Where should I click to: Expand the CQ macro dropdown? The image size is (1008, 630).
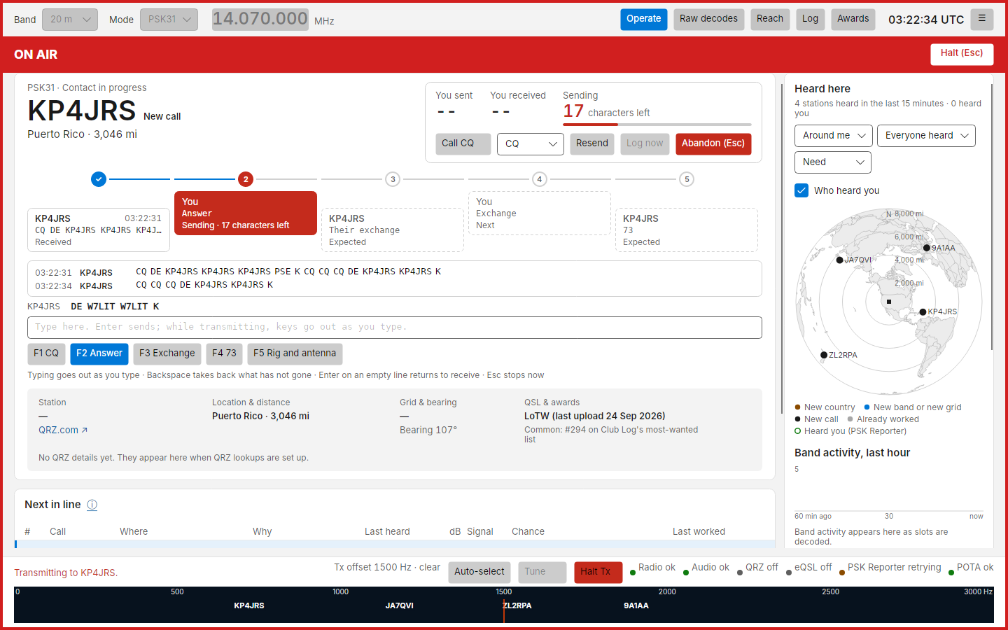click(531, 143)
